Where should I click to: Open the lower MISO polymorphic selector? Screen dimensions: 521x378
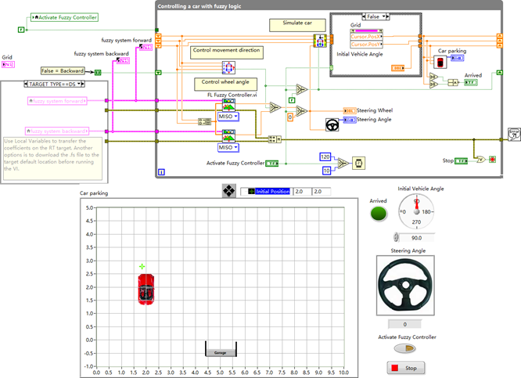point(228,147)
